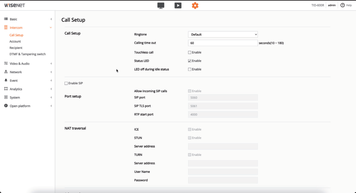Viewport: 356px width, 193px height.
Task: Expand the System menu chevron
Action: point(51,98)
